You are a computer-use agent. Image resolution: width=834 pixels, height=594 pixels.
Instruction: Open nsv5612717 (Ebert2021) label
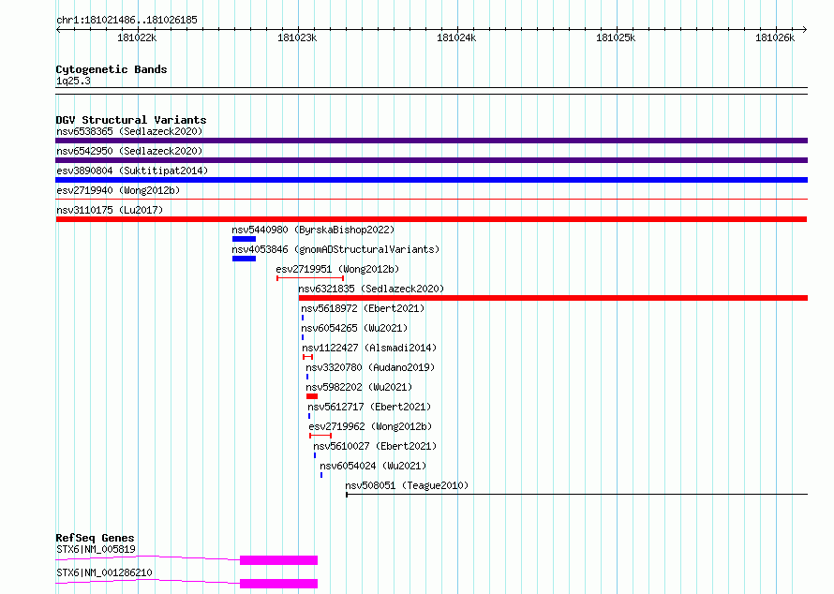369,407
